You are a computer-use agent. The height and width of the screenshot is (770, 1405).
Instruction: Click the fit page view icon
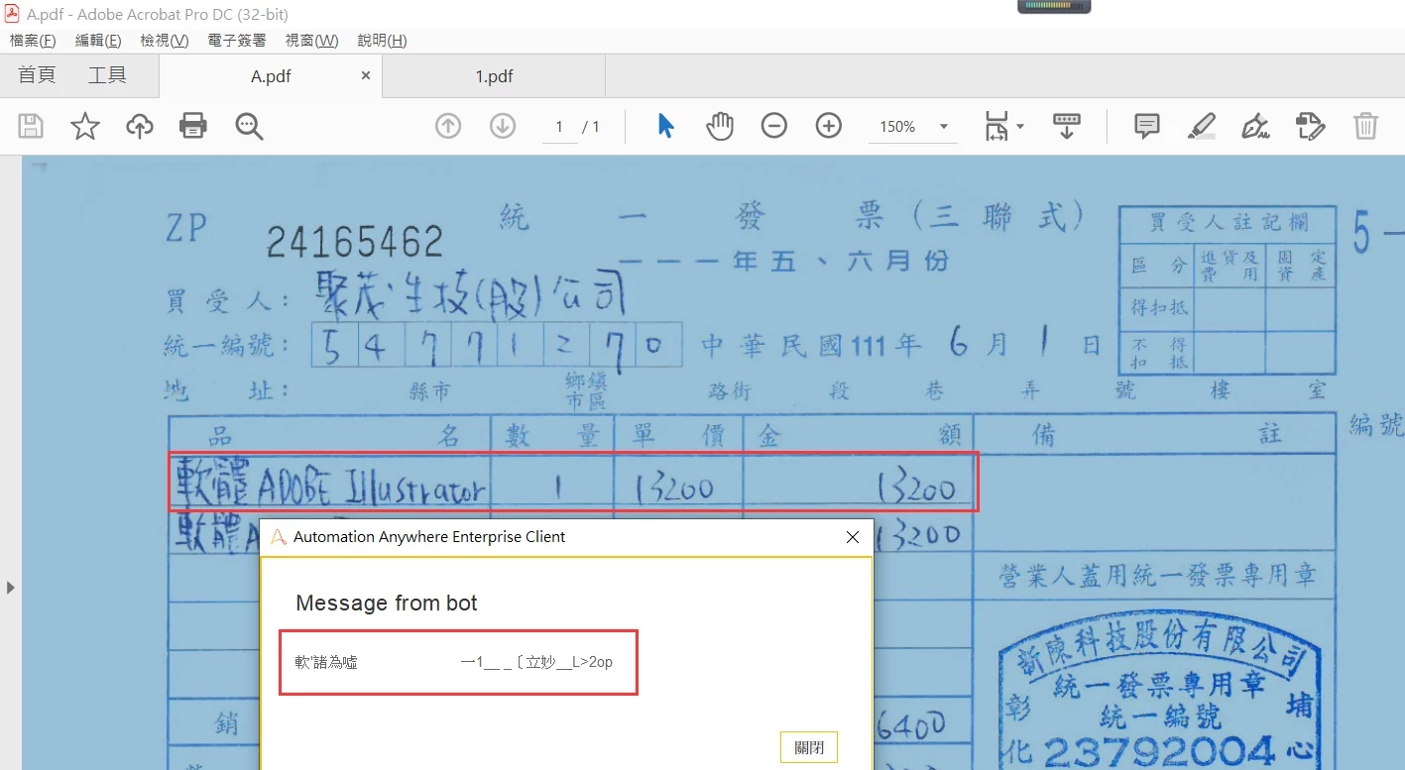tap(995, 126)
